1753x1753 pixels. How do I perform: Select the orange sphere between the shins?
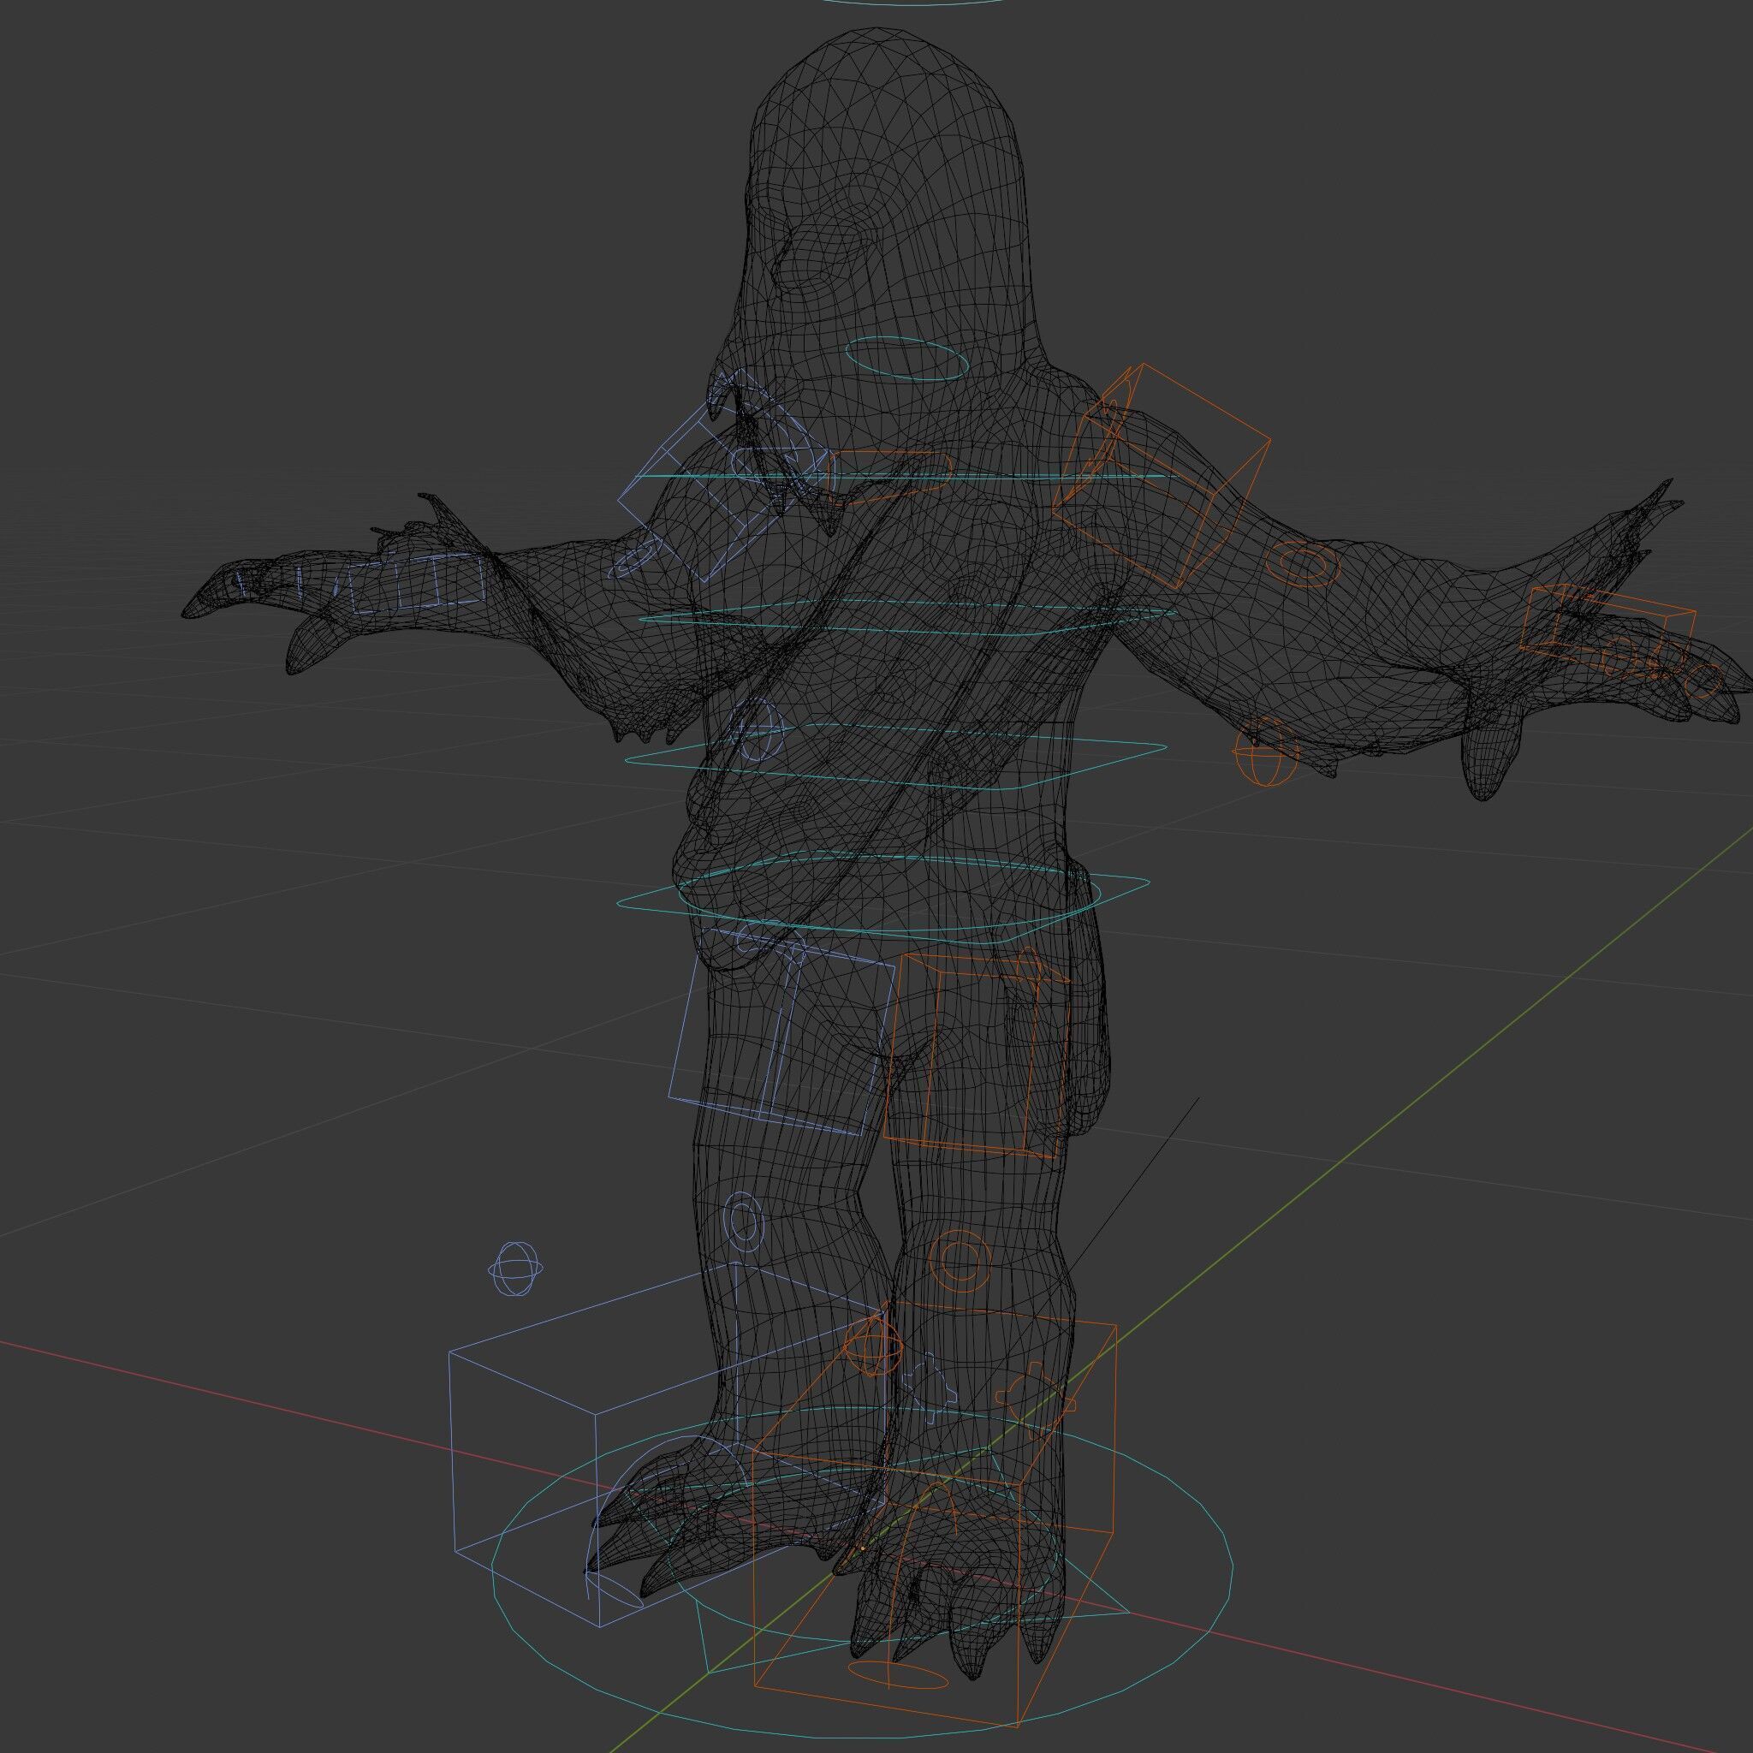point(873,1347)
